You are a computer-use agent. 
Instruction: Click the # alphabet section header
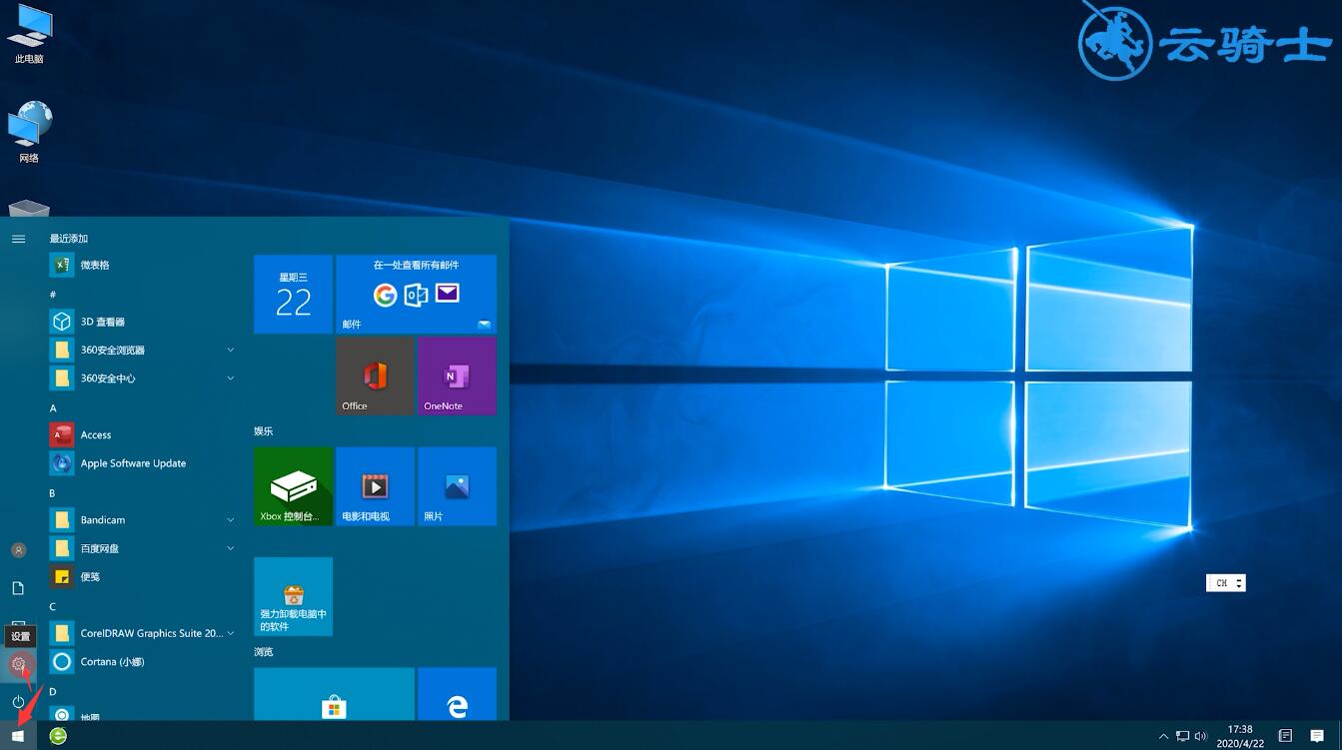pos(53,295)
